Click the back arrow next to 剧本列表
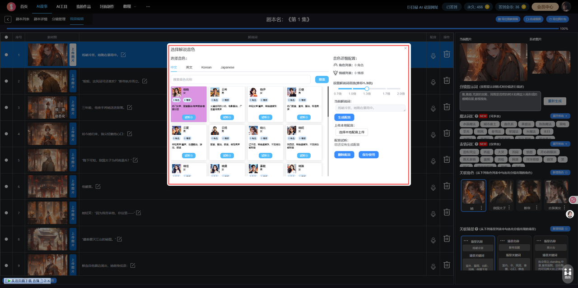Image resolution: width=578 pixels, height=288 pixels. pos(8,19)
